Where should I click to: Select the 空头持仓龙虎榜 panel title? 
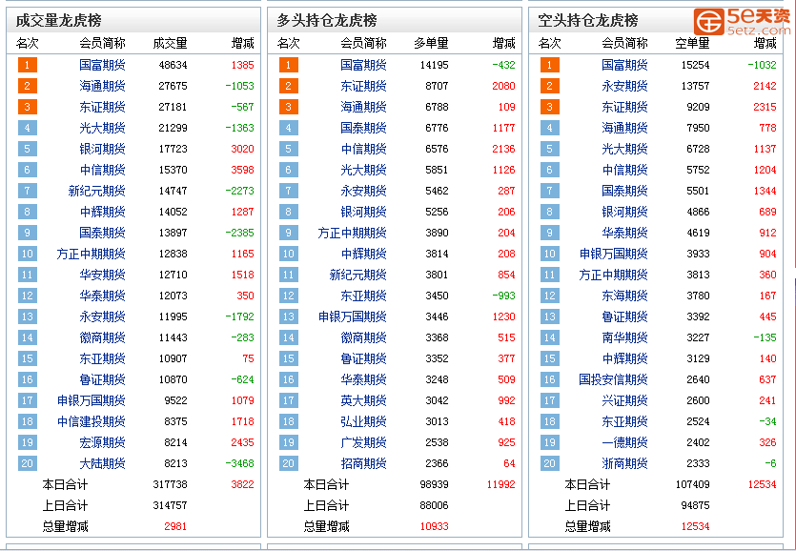coord(588,20)
